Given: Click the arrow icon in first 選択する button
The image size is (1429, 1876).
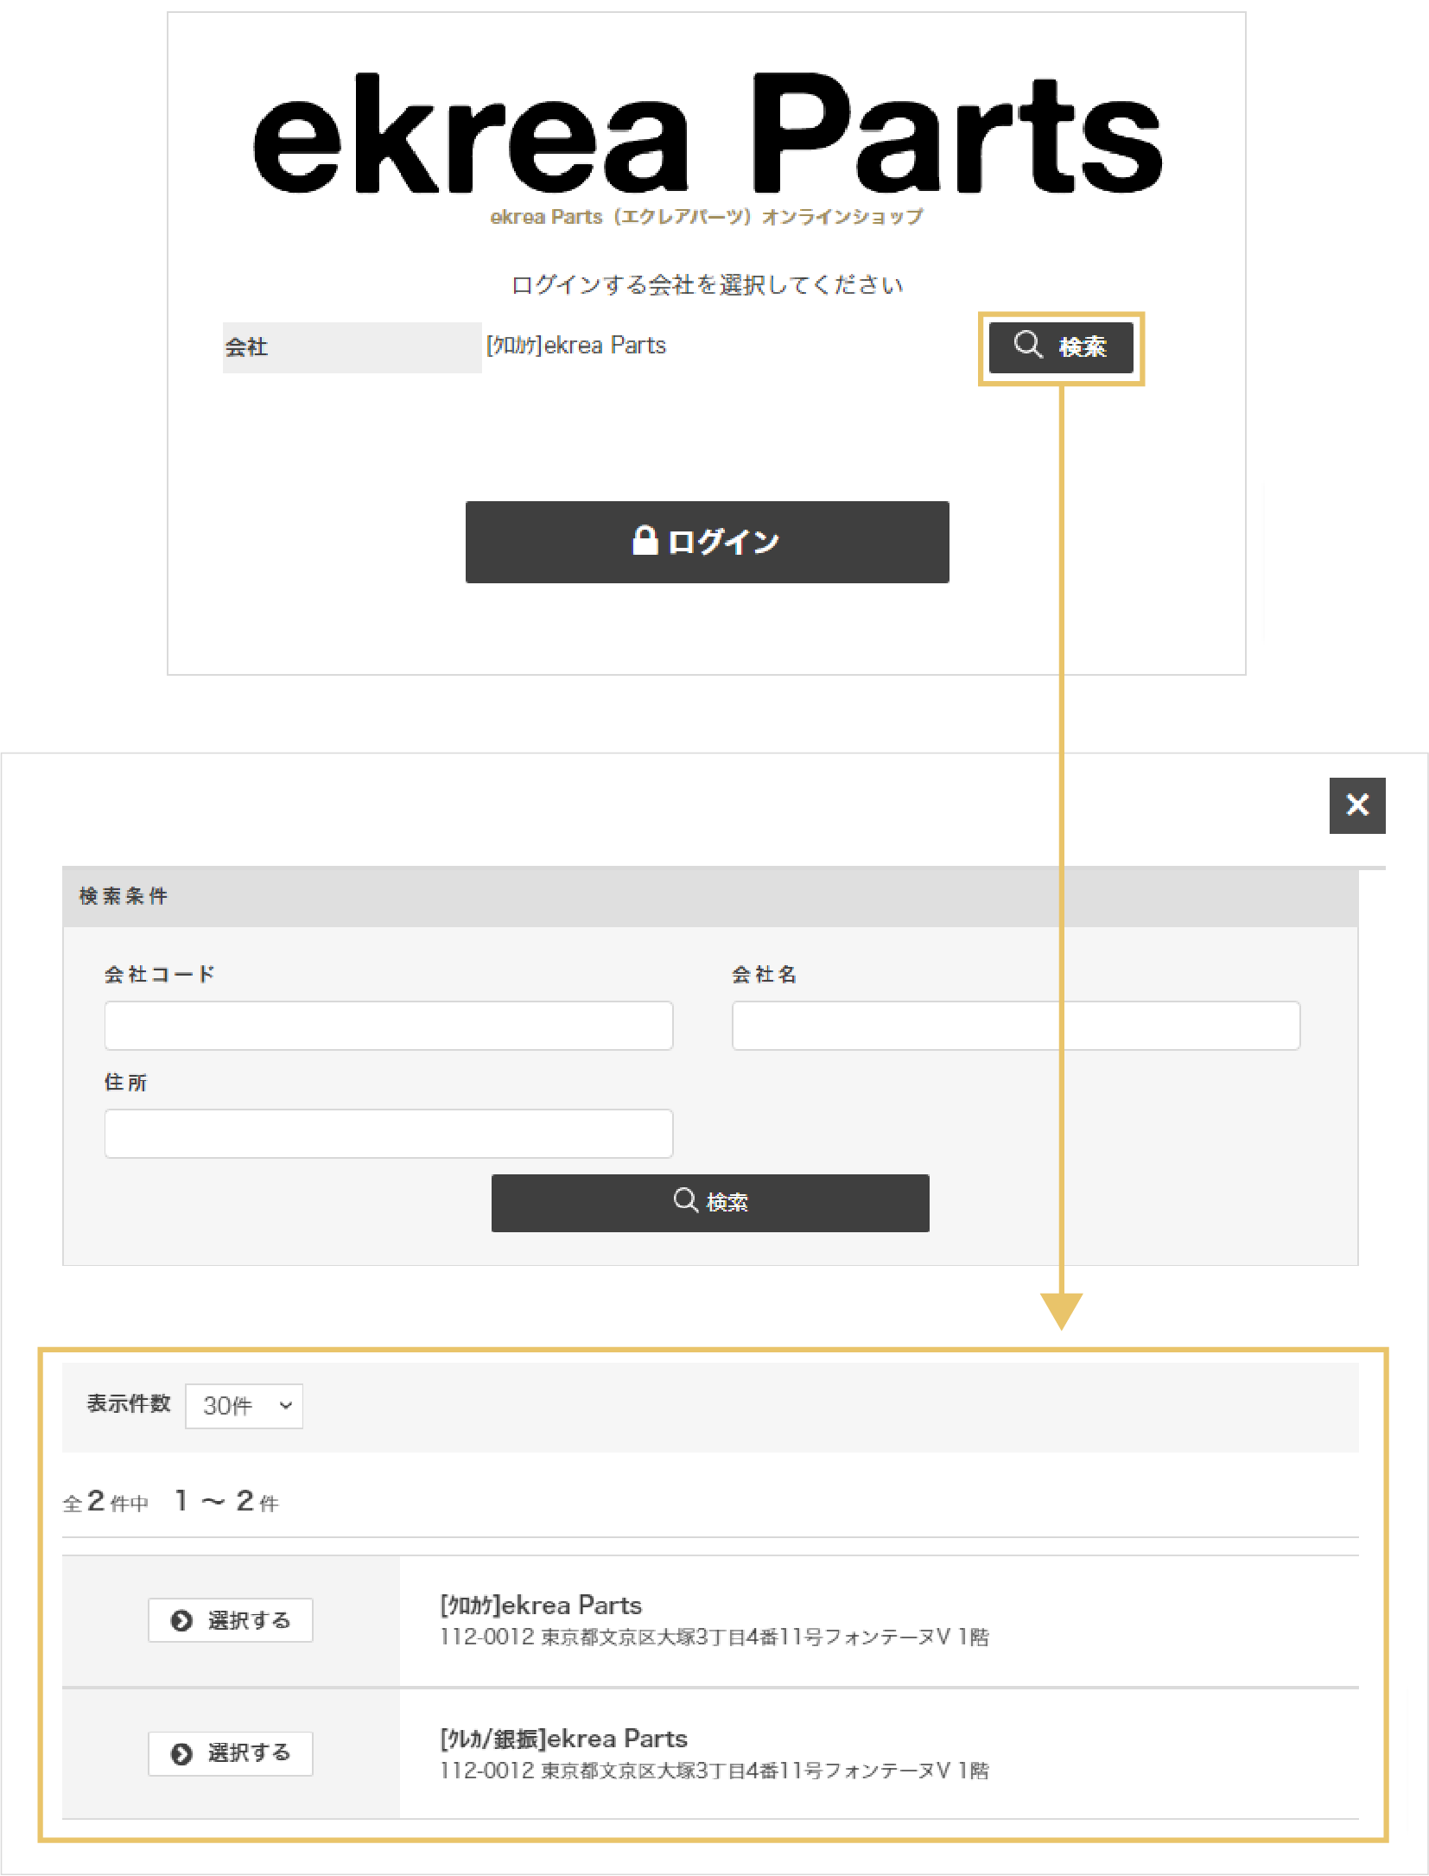Looking at the screenshot, I should coord(181,1621).
